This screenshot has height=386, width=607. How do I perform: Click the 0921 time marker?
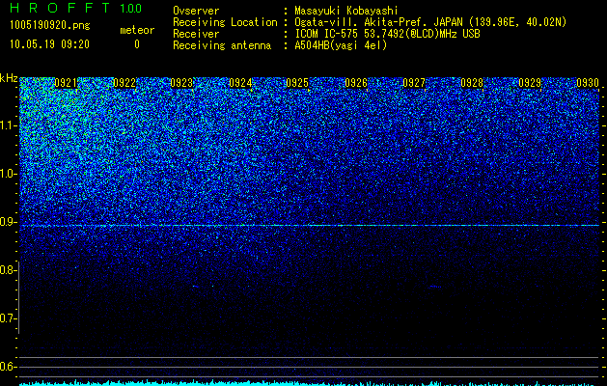click(x=66, y=83)
